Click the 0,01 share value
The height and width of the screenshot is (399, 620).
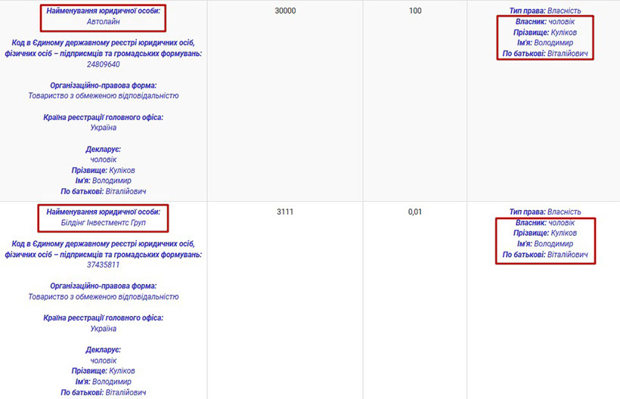[414, 212]
